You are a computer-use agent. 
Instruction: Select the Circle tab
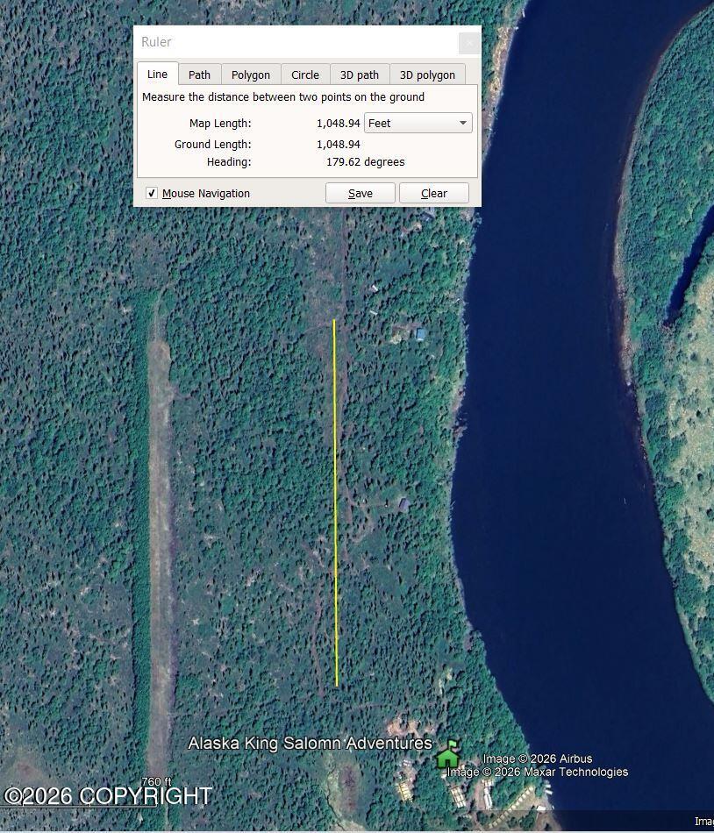pyautogui.click(x=305, y=75)
